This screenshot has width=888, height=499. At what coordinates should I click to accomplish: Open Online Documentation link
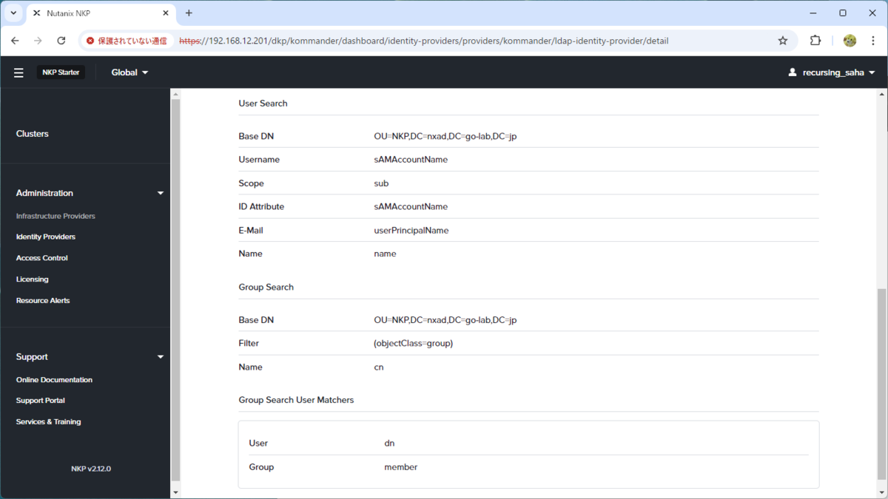pos(54,380)
